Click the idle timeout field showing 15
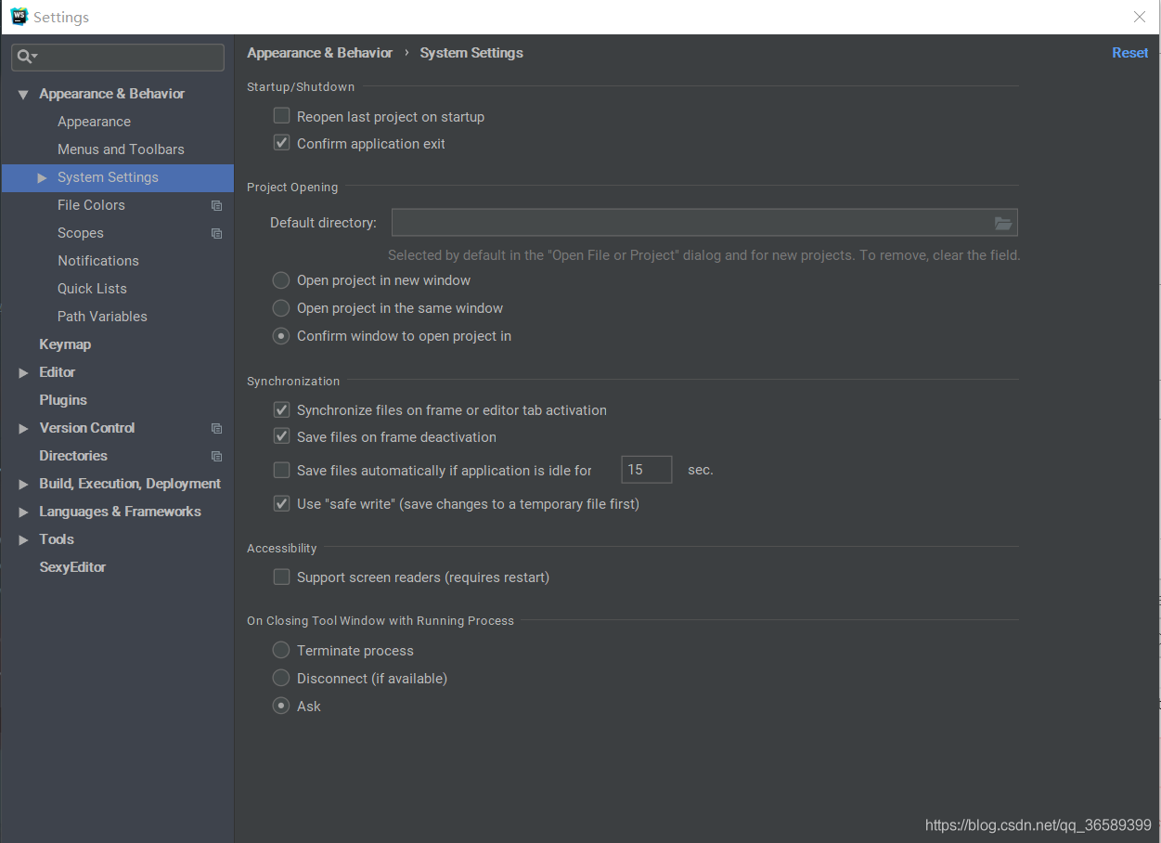Screen dimensions: 1161x843 [646, 469]
